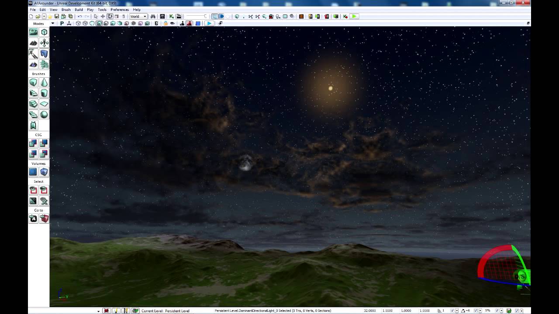559x314 pixels.
Task: Click the CSG Intersect button
Action: (33, 154)
